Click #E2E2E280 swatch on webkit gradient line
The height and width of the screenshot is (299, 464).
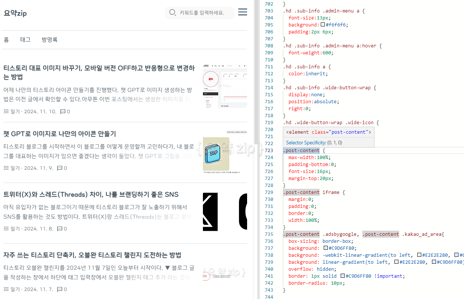tap(419, 255)
